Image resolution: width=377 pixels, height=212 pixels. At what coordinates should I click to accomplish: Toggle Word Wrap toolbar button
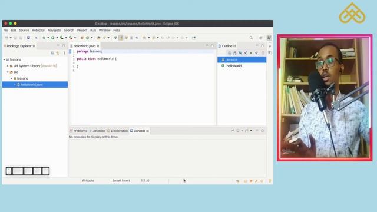tap(126, 38)
